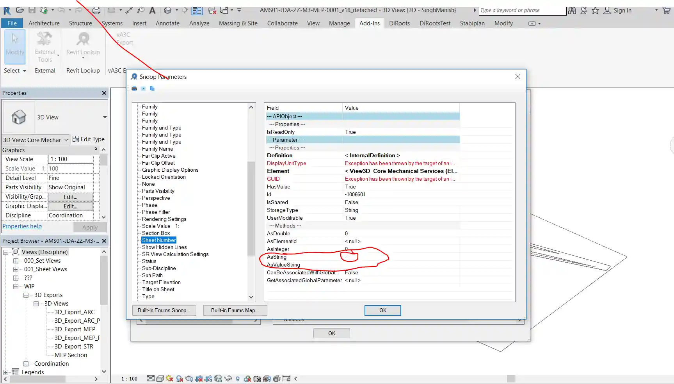This screenshot has height=384, width=674.
Task: Open the 3D View type dropdown
Action: (105, 117)
